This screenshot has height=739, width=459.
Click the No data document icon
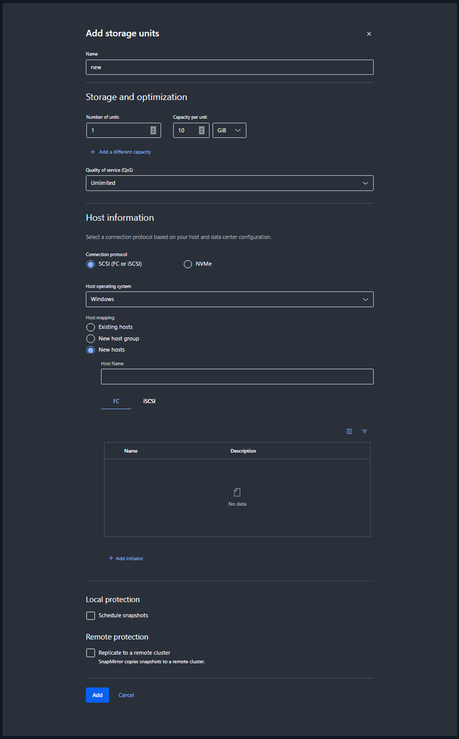pyautogui.click(x=237, y=492)
